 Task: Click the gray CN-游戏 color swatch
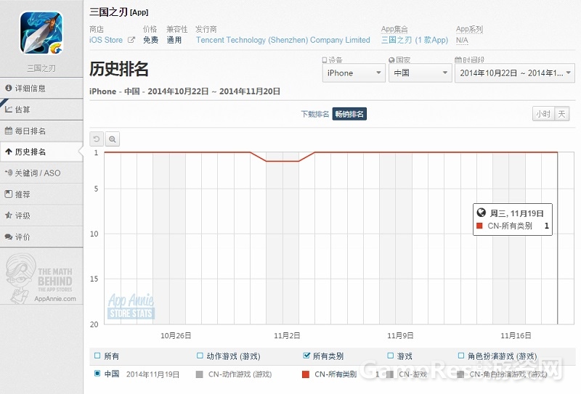coord(389,374)
